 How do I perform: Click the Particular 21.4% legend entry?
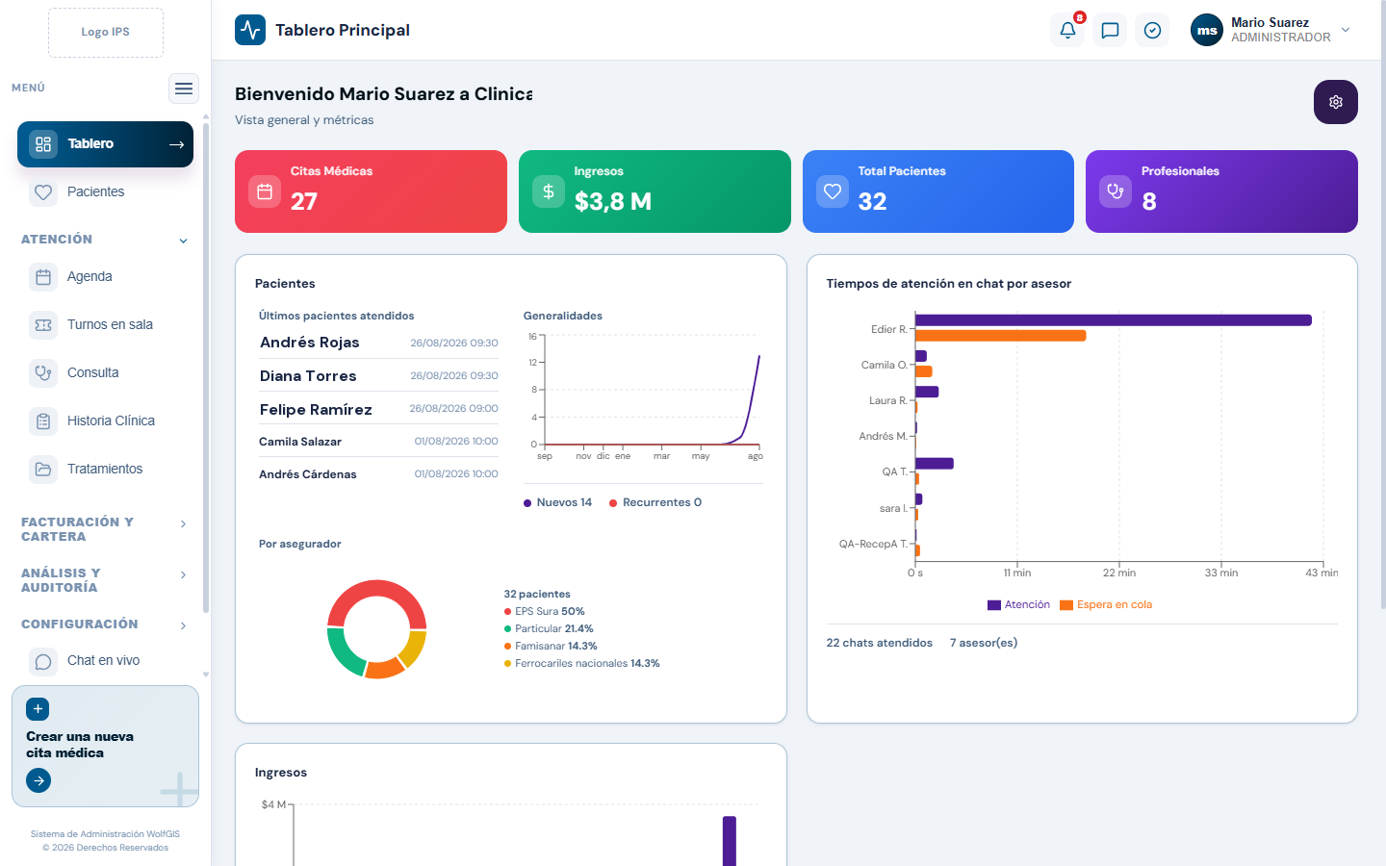click(549, 629)
